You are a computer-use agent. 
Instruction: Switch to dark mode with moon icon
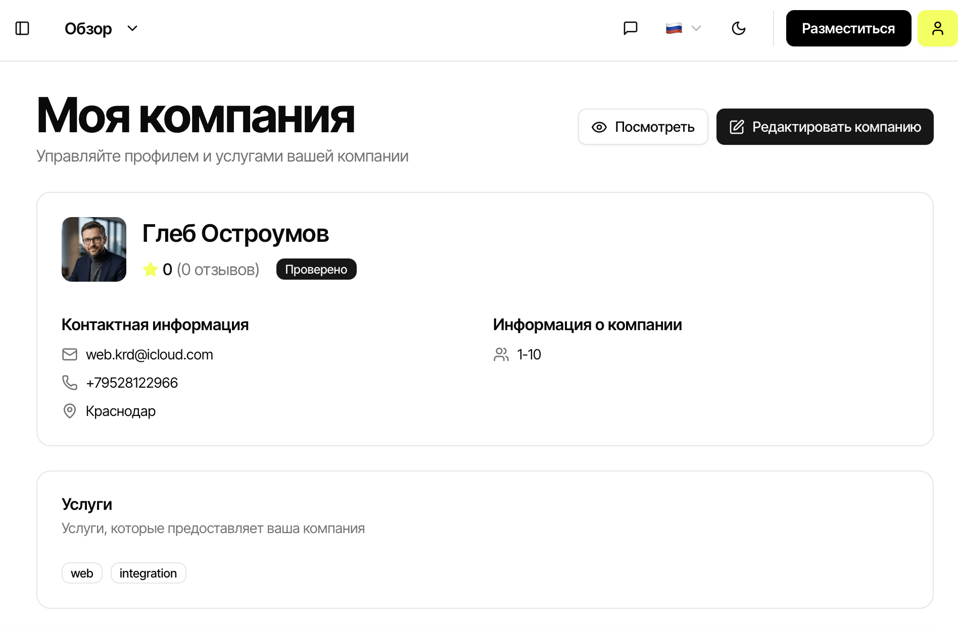(x=738, y=28)
